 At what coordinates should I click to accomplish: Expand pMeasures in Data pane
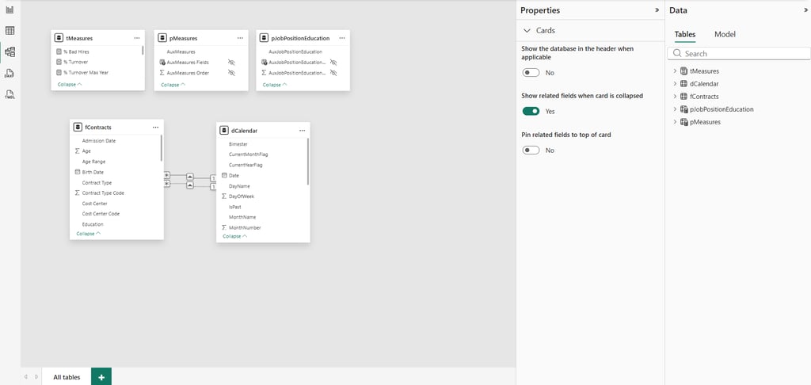coord(675,122)
